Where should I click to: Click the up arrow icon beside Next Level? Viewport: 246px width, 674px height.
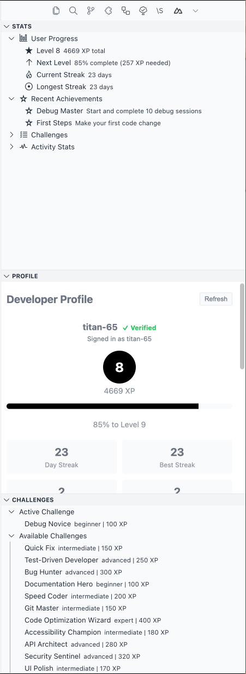point(29,62)
